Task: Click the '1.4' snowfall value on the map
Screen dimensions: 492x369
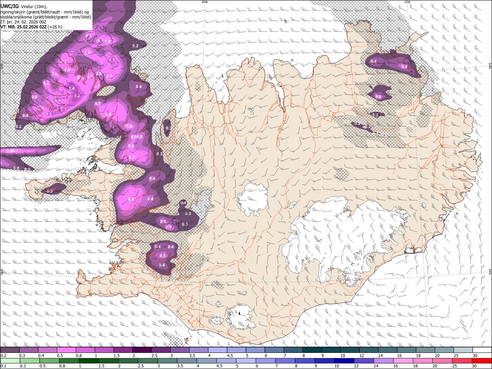Action: (x=71, y=88)
